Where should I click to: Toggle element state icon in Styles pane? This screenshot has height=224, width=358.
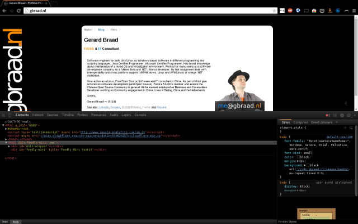click(351, 128)
